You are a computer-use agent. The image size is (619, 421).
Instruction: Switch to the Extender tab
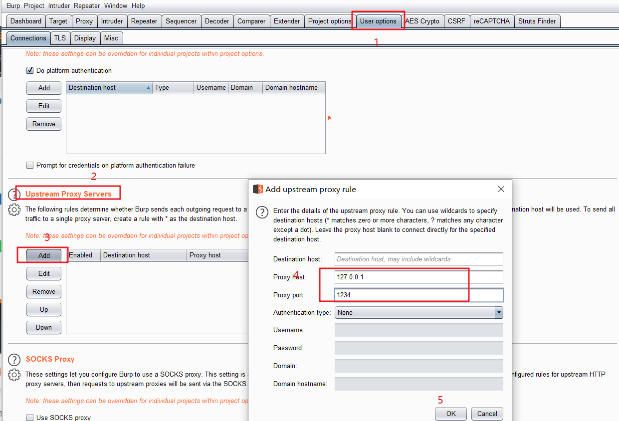[x=287, y=21]
